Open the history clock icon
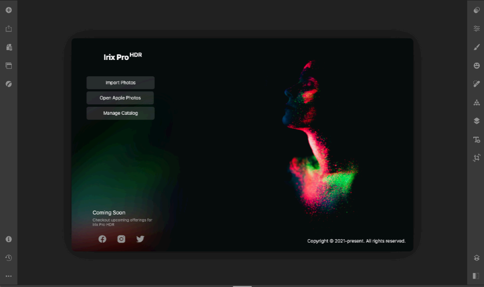484x287 pixels. (x=8, y=258)
